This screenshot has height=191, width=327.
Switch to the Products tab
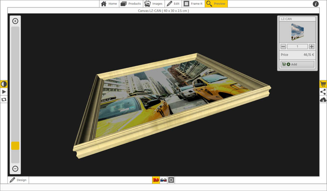(x=131, y=4)
